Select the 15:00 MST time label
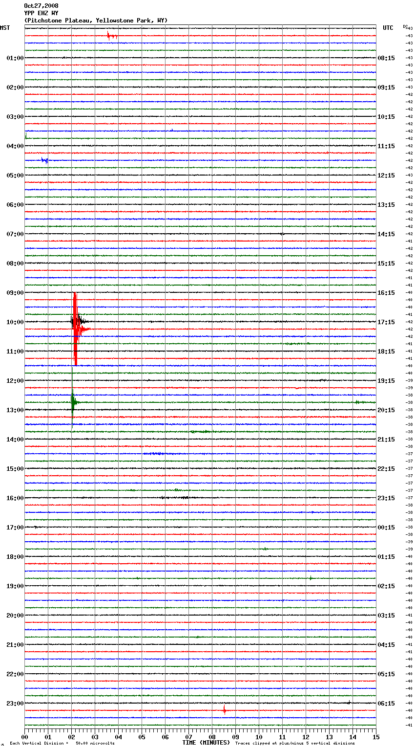 point(15,469)
